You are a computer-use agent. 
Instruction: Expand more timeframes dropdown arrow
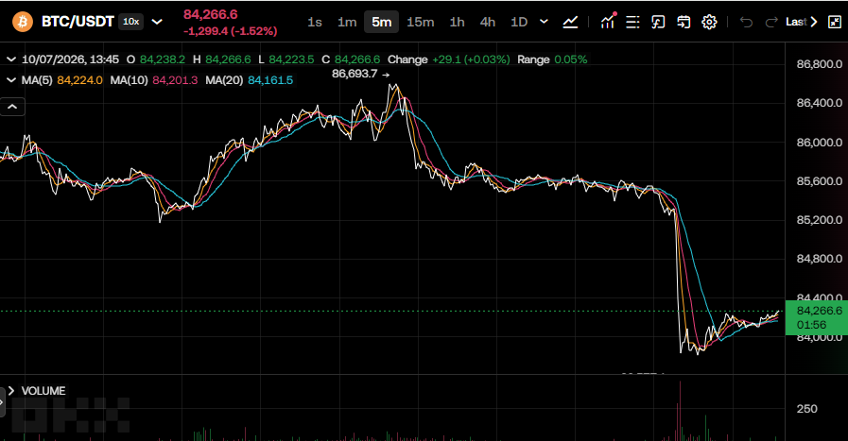544,22
